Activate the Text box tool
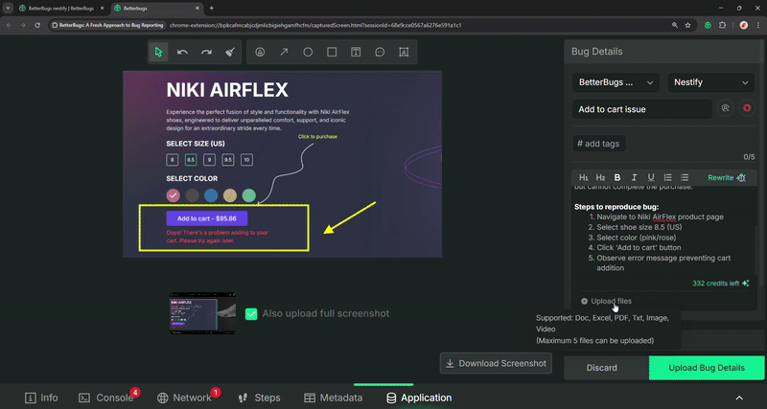767x409 pixels. pos(356,52)
